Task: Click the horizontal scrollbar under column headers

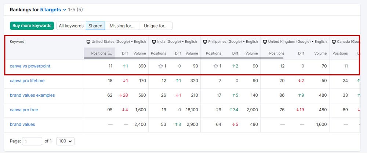Action: click(x=183, y=58)
